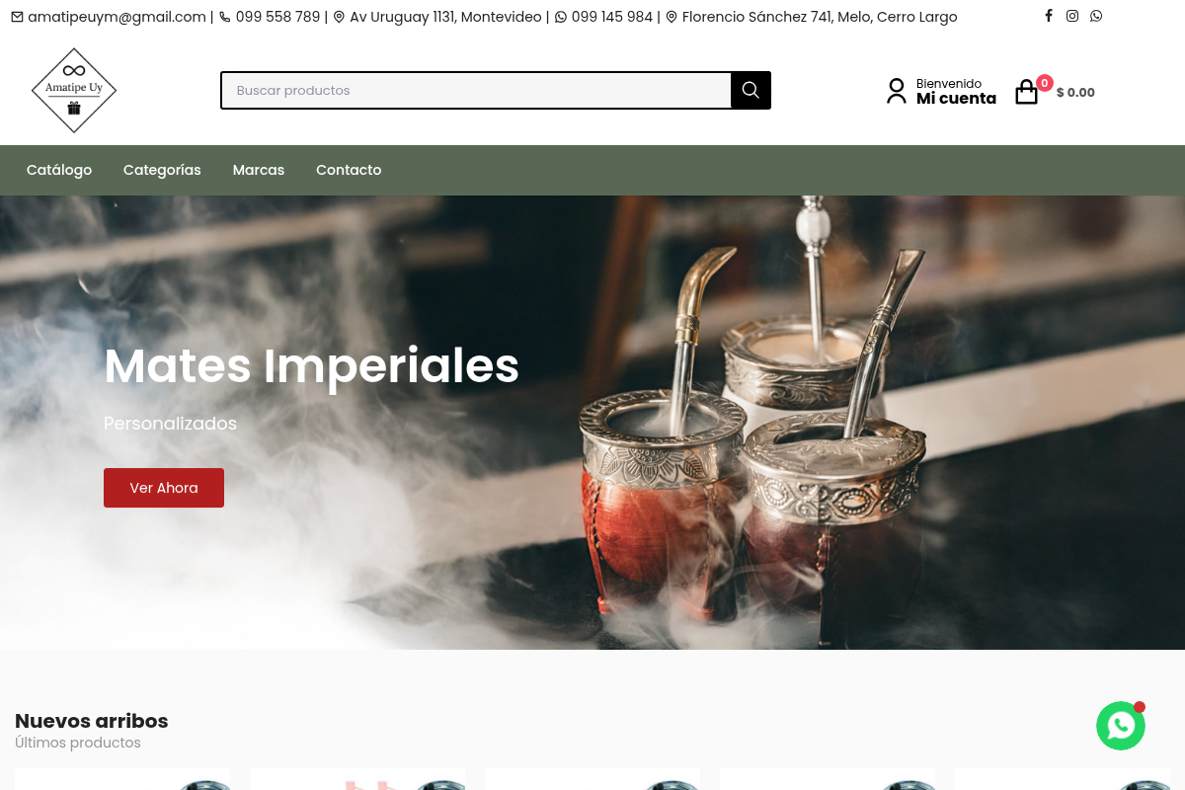Click the amatipeuym@gmail.com email link
The width and height of the screenshot is (1185, 790).
pyautogui.click(x=117, y=17)
